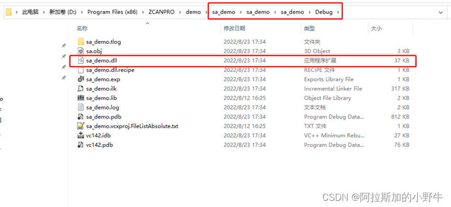
Task: Open the address bar history dropdown
Action: 441,12
